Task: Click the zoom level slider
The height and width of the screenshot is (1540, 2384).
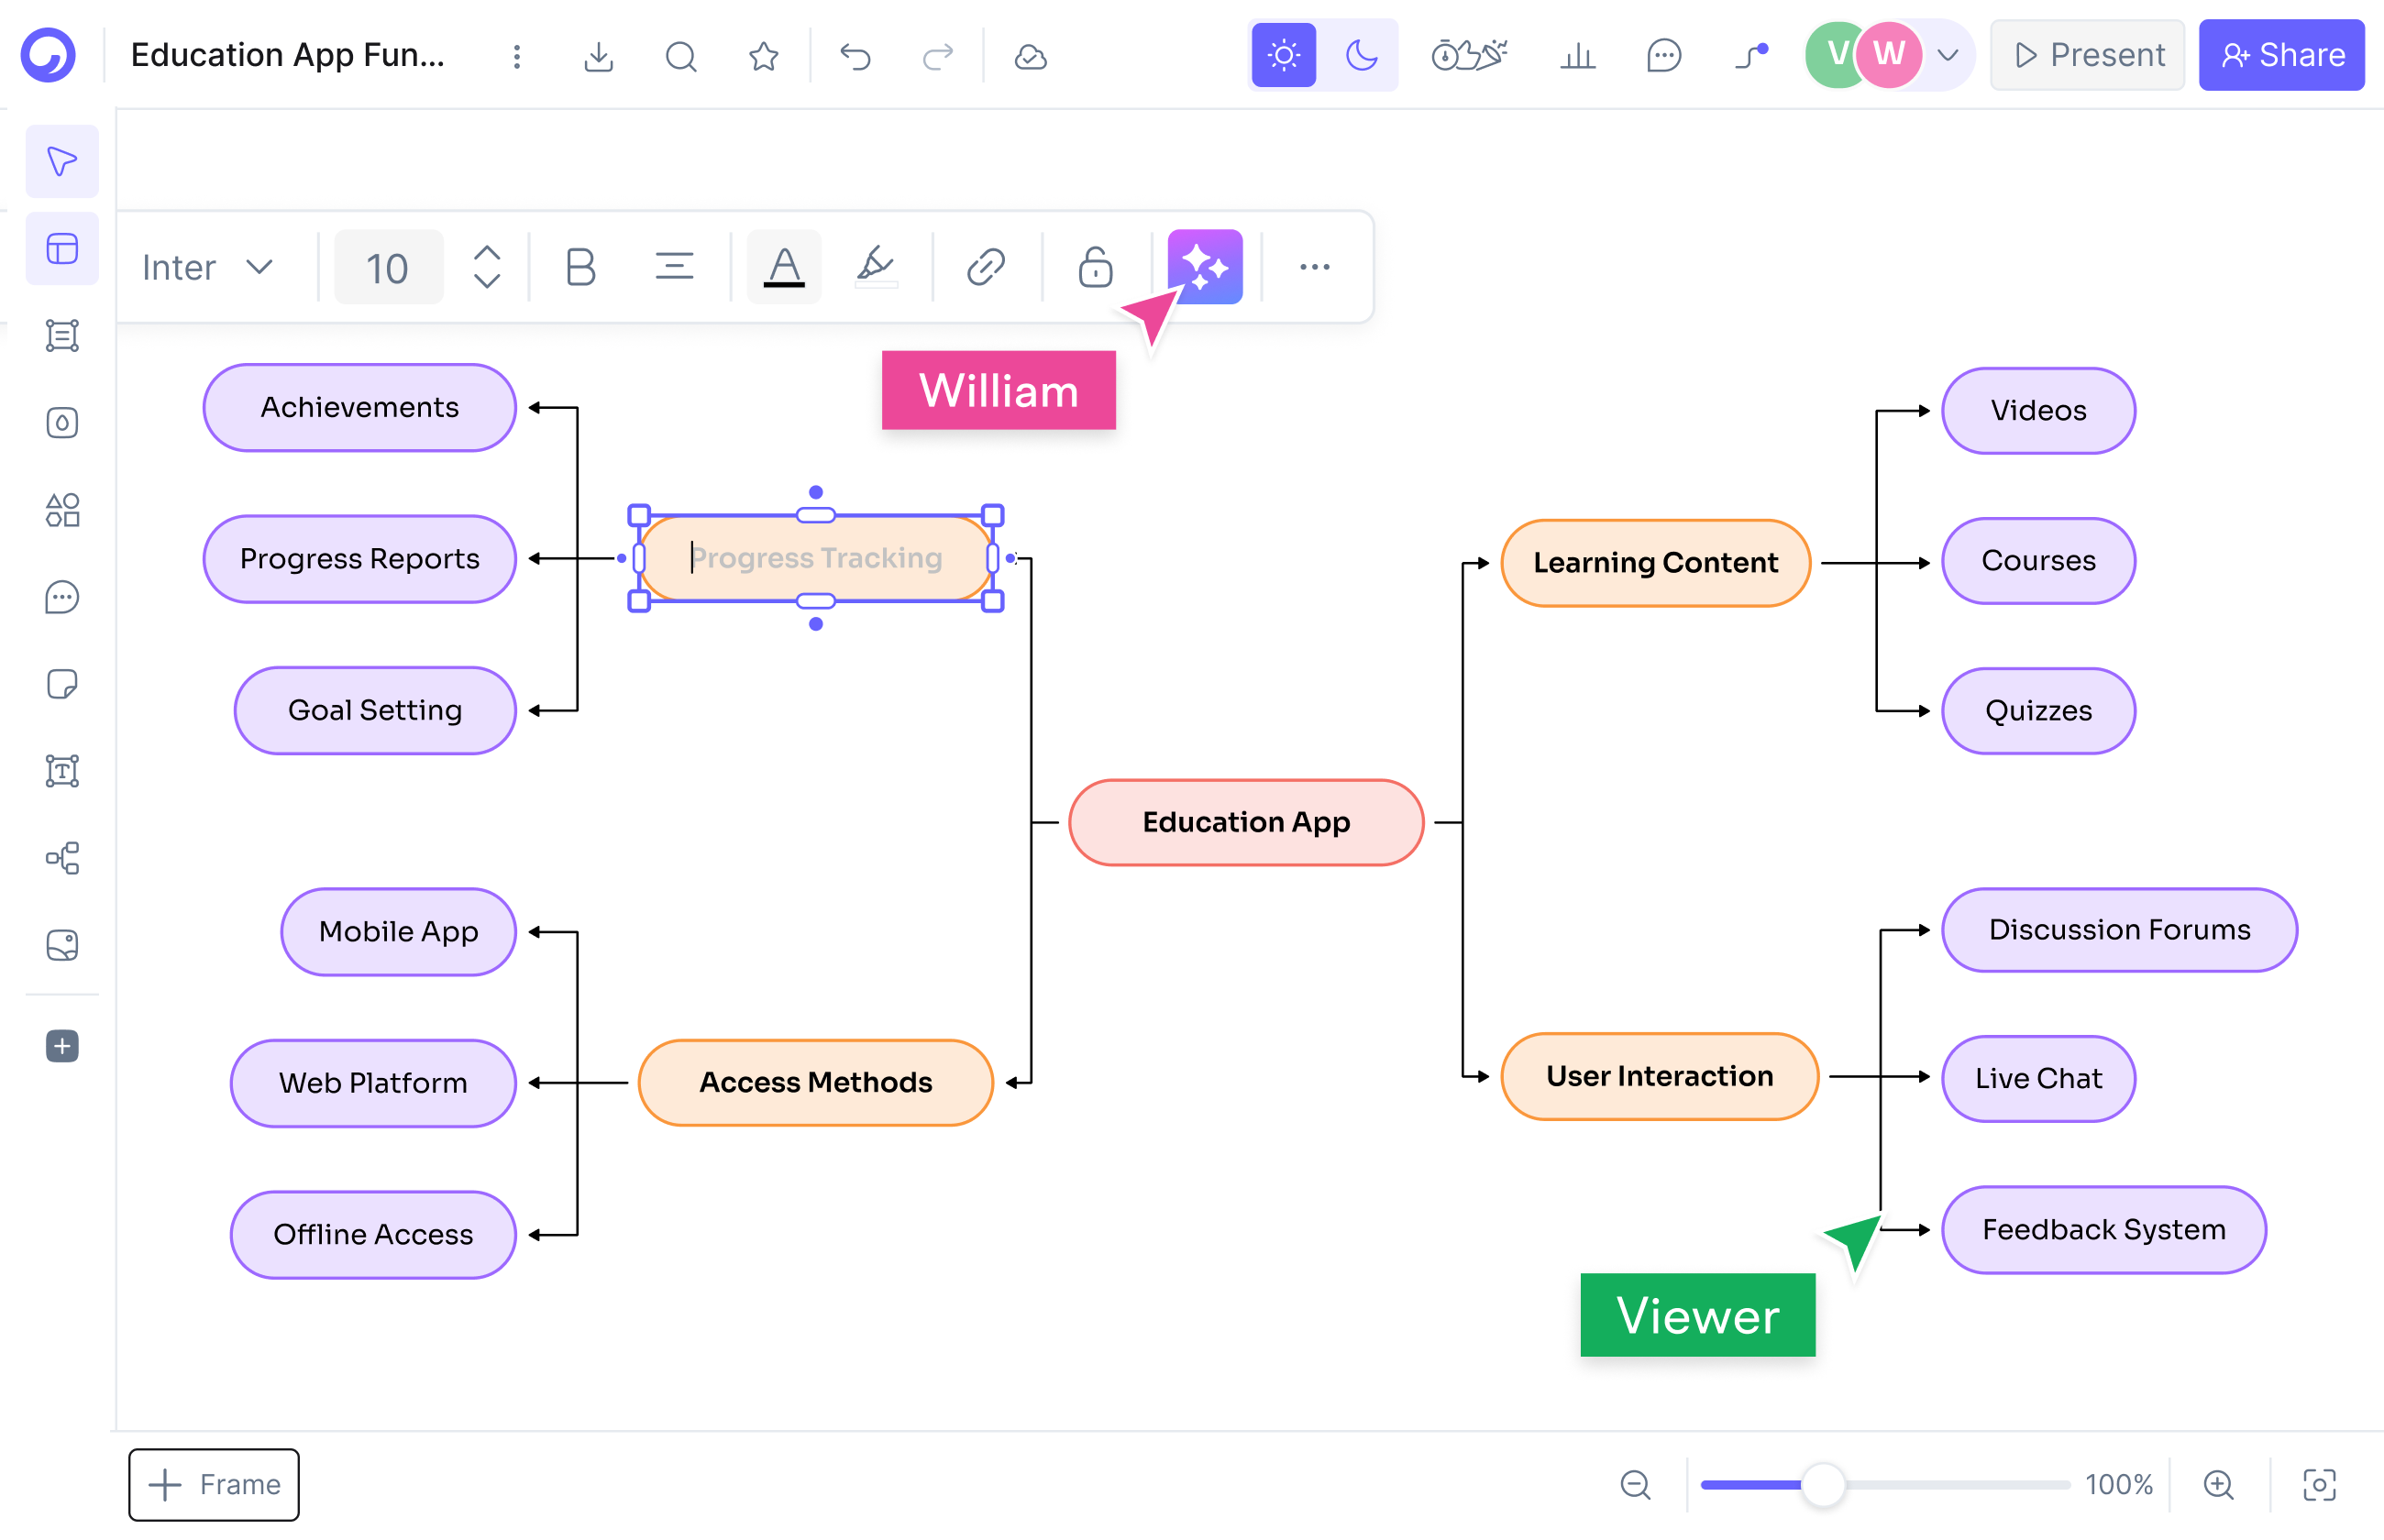Action: click(1884, 1484)
